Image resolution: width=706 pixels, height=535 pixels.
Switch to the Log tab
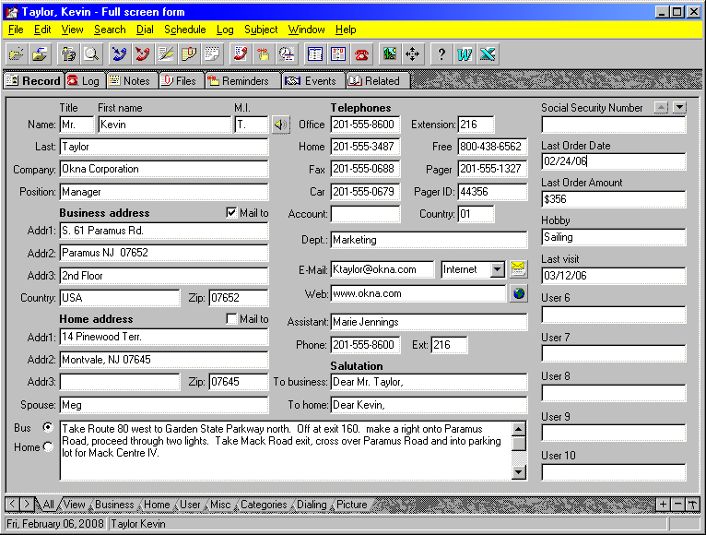tap(84, 80)
